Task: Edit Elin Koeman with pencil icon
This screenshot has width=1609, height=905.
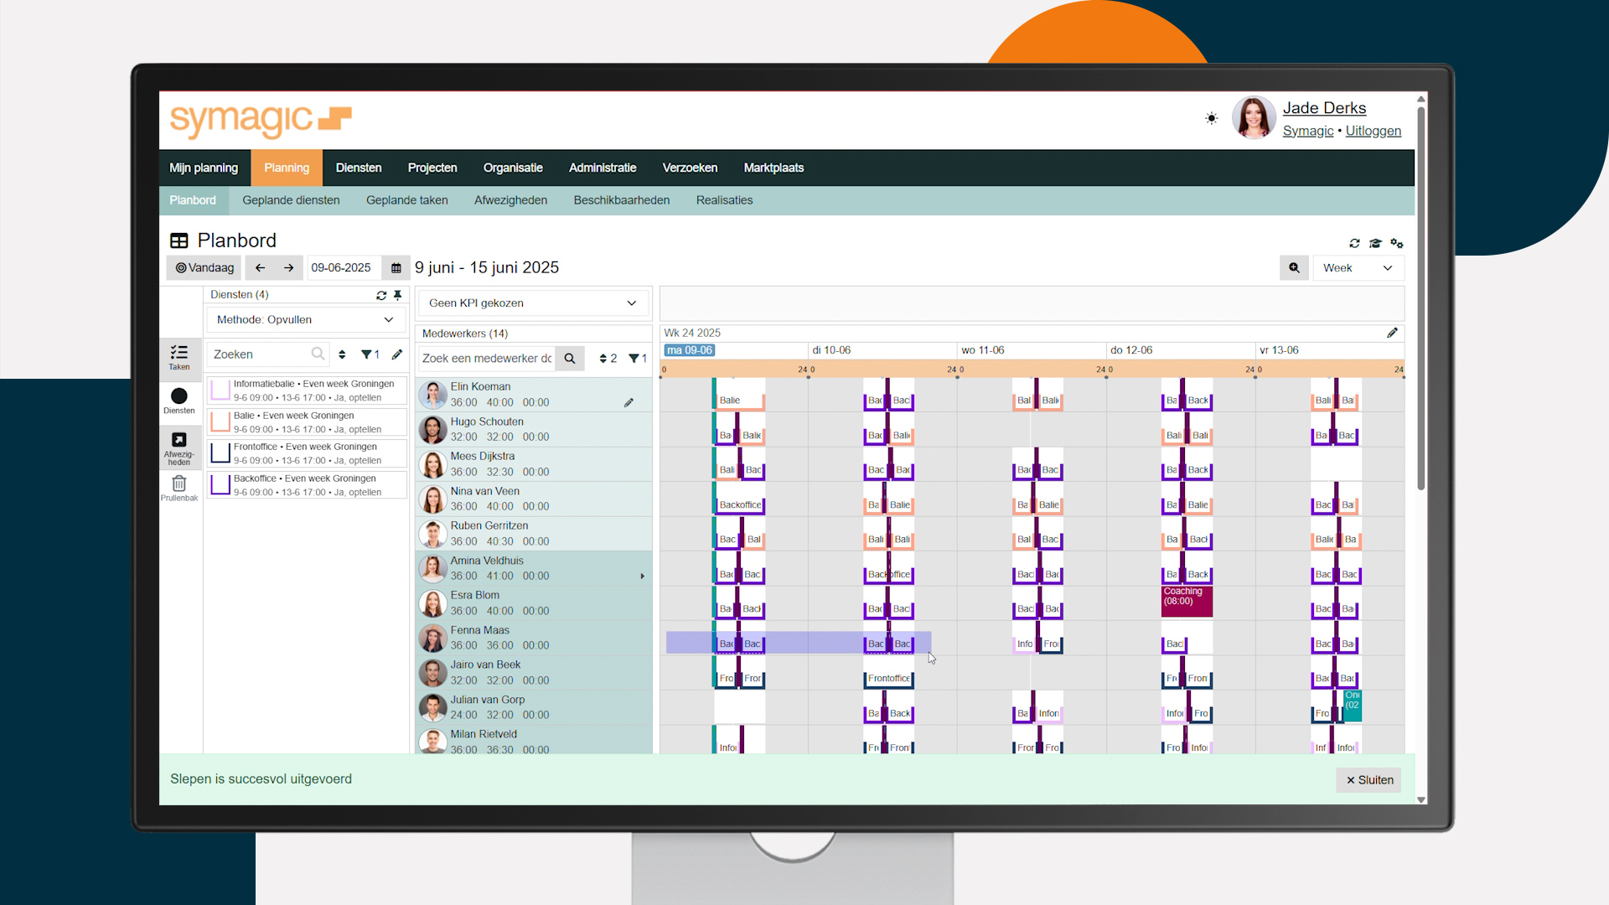Action: (x=629, y=403)
